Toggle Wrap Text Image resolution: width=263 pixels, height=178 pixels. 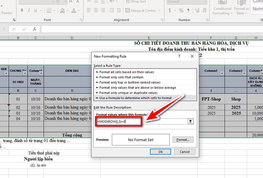point(136,2)
